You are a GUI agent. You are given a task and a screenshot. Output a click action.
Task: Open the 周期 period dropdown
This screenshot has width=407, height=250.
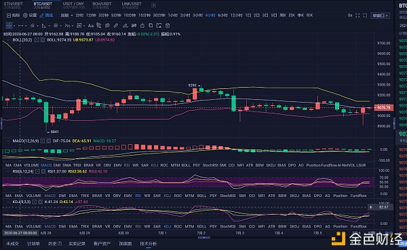[x=66, y=16]
